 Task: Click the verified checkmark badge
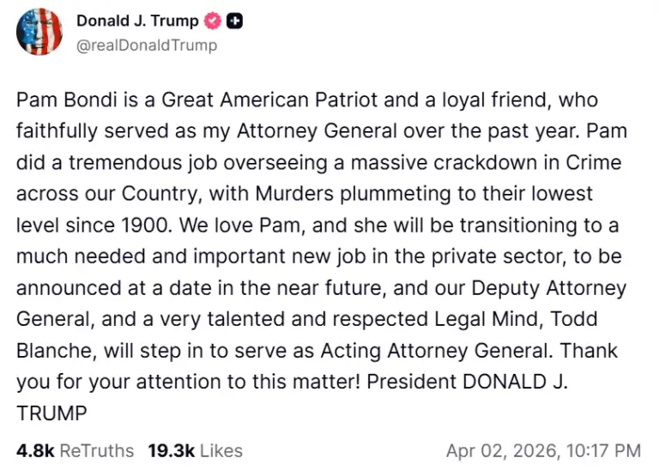[x=213, y=21]
